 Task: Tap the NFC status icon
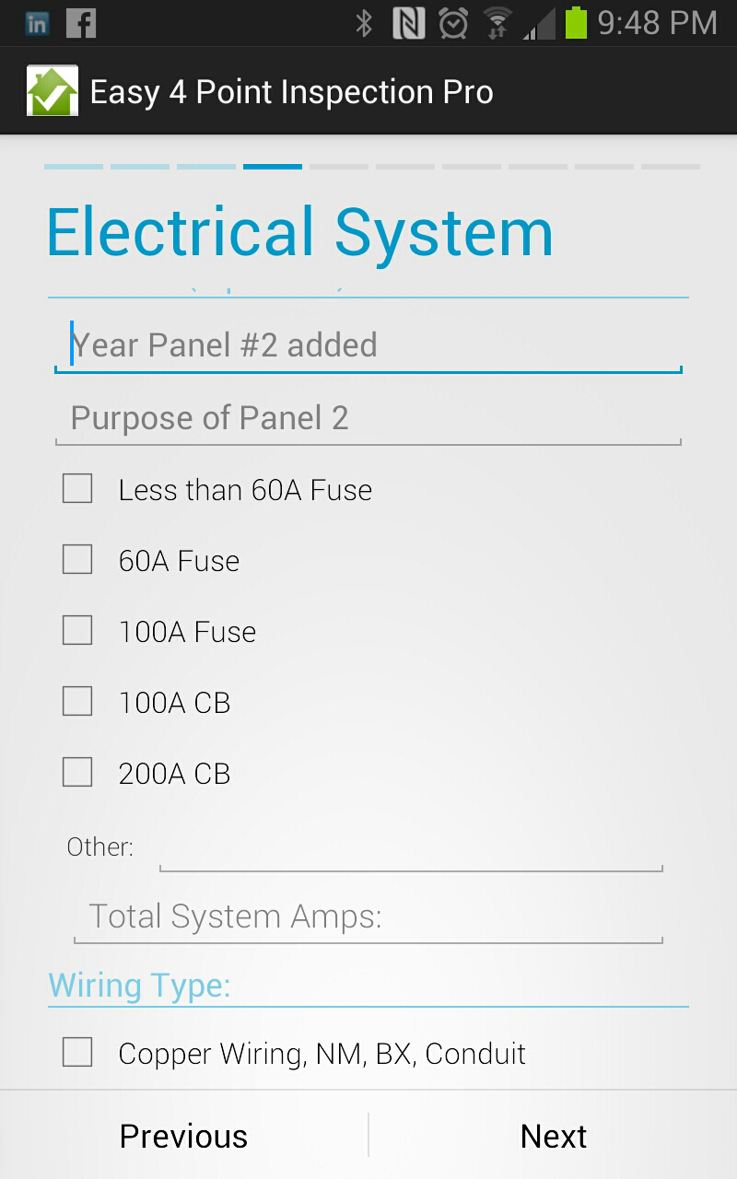pos(408,24)
